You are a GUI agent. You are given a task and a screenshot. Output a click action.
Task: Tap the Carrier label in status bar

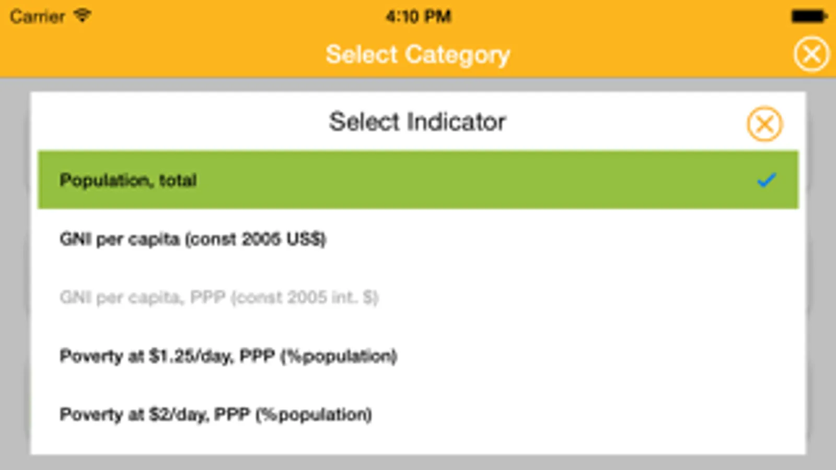point(37,17)
